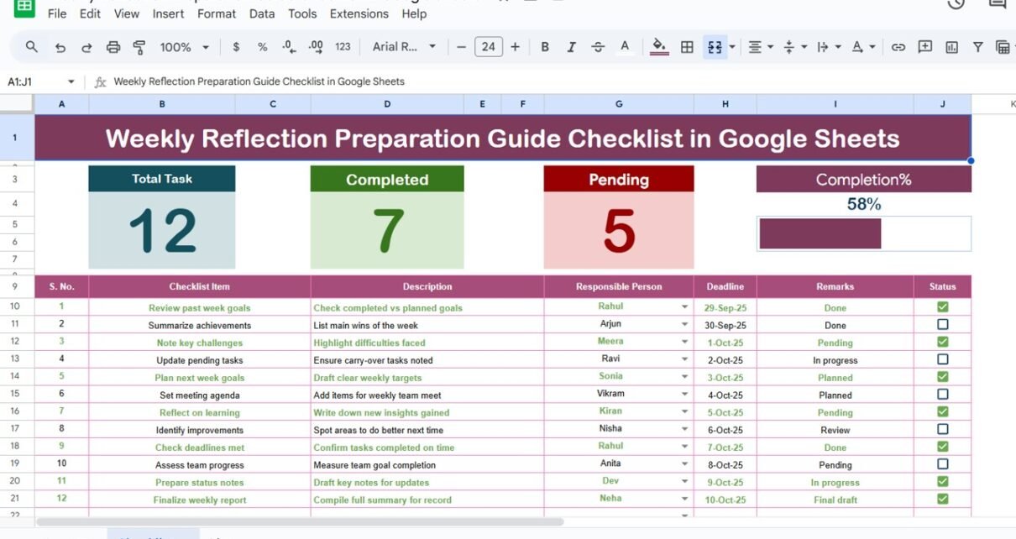Click the print icon in toolbar
Viewport: 1016px width, 539px height.
tap(113, 48)
